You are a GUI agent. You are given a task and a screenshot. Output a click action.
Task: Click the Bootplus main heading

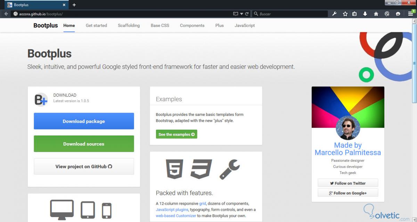49,54
